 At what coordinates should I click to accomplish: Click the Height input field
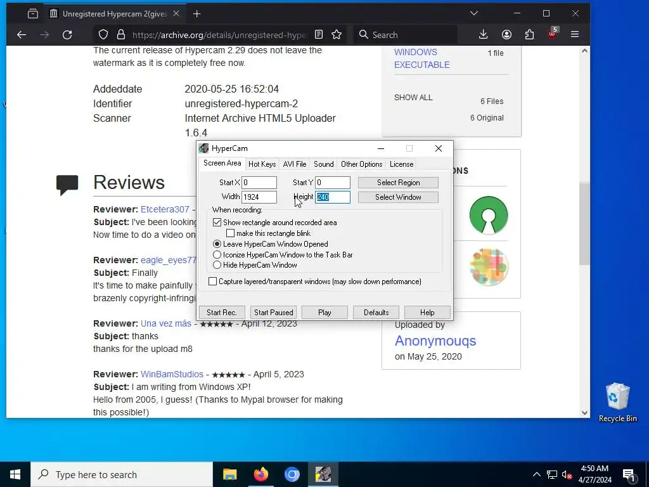click(x=333, y=197)
